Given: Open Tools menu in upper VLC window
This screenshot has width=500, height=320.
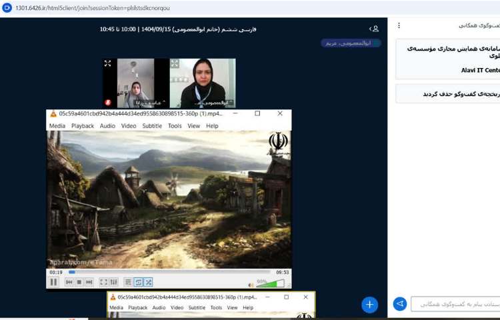Looking at the screenshot, I should [175, 126].
